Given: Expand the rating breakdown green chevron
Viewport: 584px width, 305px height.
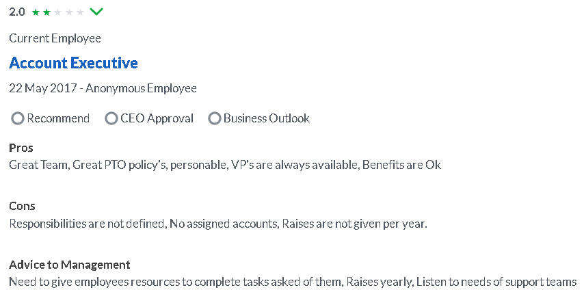Looking at the screenshot, I should click(96, 12).
